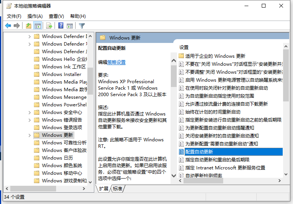Select Windows Media Player in tree
The width and height of the screenshot is (293, 204).
pos(64,82)
